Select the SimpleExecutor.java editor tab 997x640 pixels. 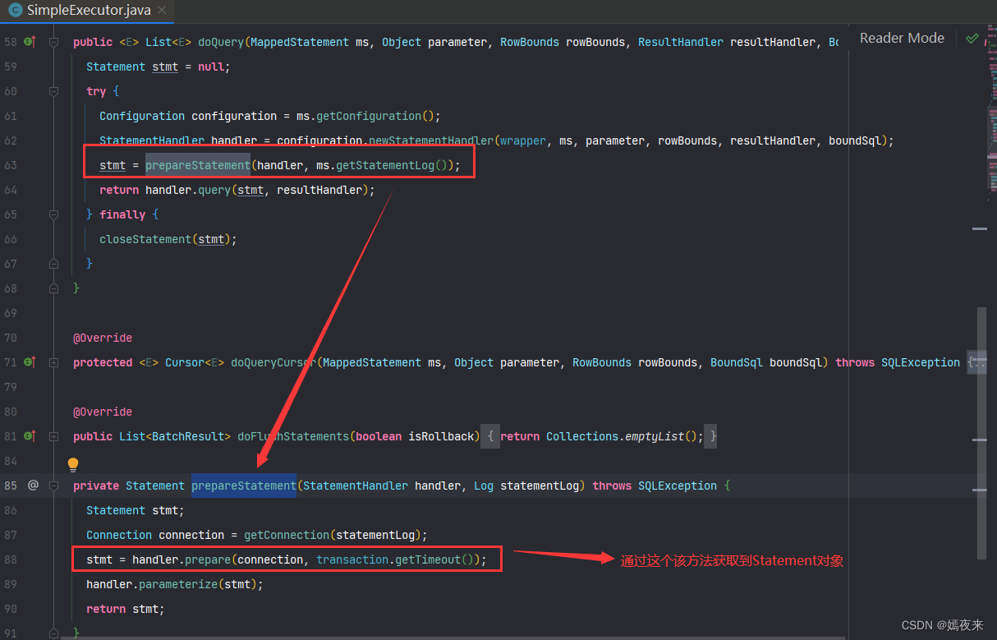[x=86, y=11]
